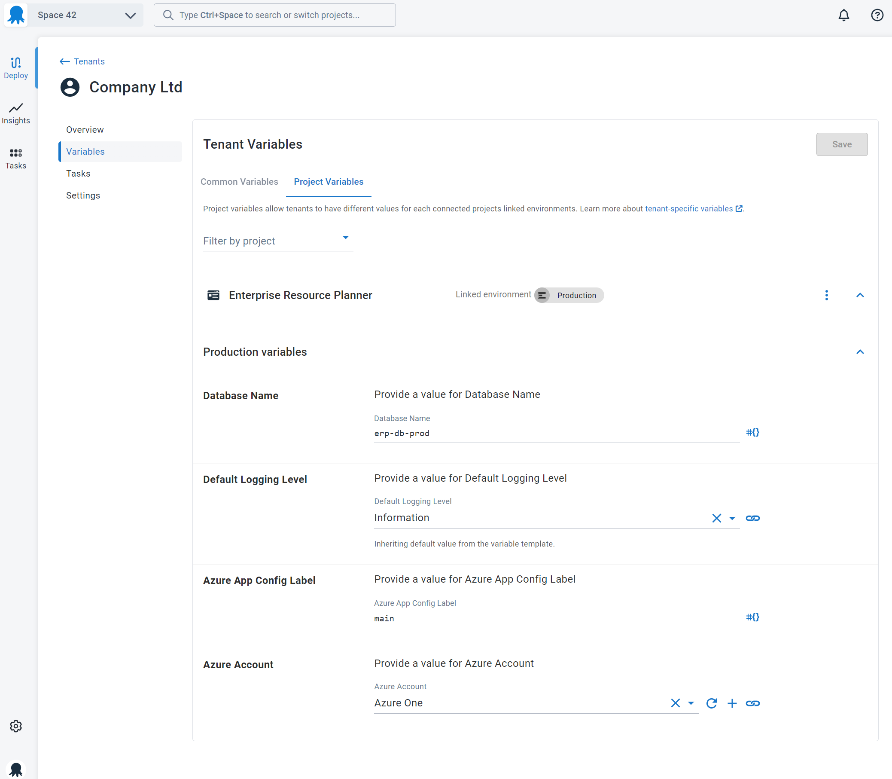Add a new Azure Account
Screen dimensions: 892x779
[732, 703]
